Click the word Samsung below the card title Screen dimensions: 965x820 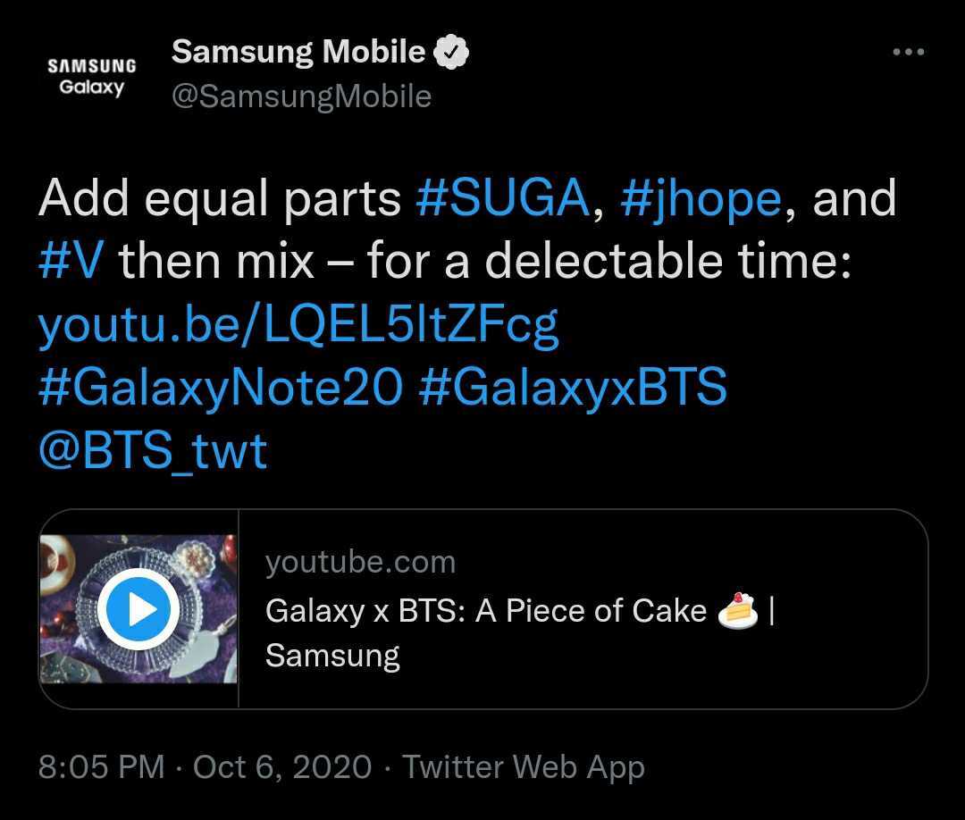coord(332,656)
